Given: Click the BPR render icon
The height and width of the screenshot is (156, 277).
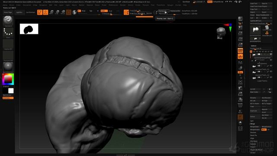Looking at the screenshot, I should 240,19.
